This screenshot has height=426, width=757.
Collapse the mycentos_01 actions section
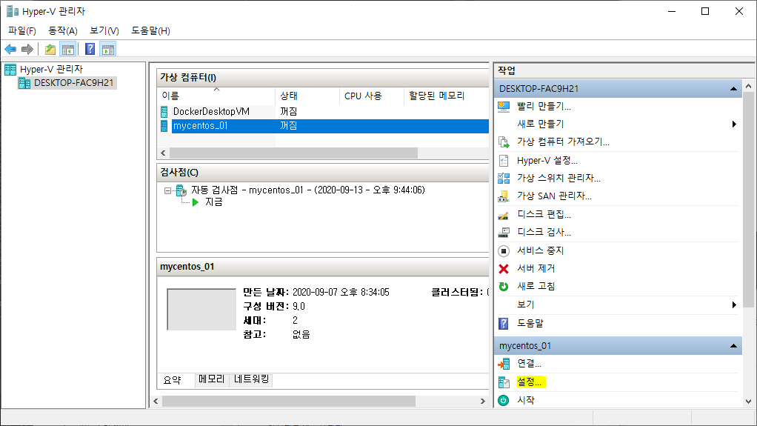point(733,346)
